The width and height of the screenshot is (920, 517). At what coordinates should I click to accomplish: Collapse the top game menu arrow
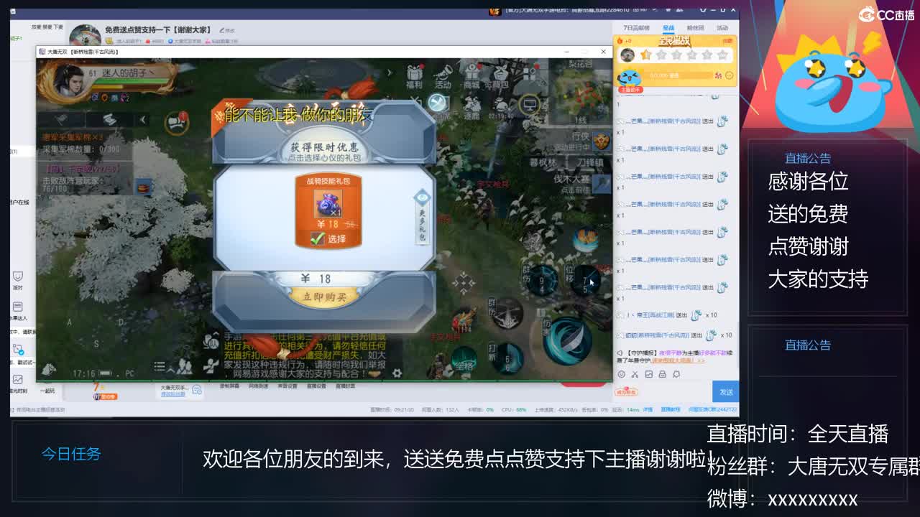[x=389, y=73]
